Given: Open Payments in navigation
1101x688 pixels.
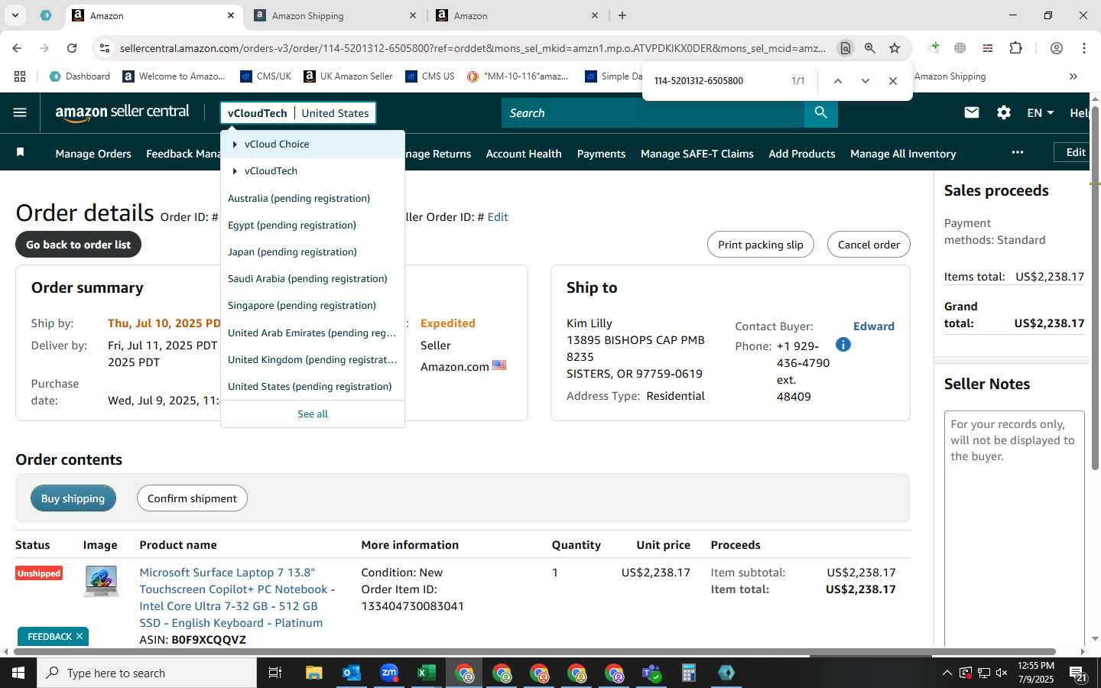Looking at the screenshot, I should coord(601,154).
